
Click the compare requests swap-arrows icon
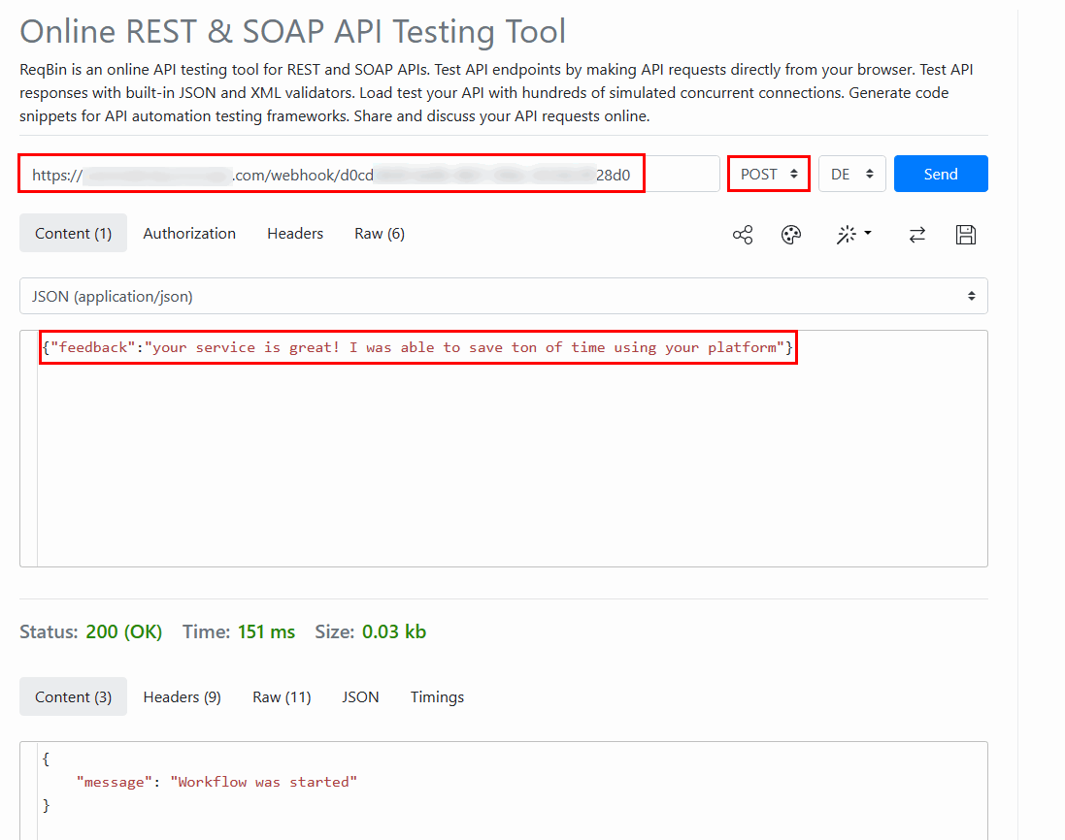[x=917, y=234]
